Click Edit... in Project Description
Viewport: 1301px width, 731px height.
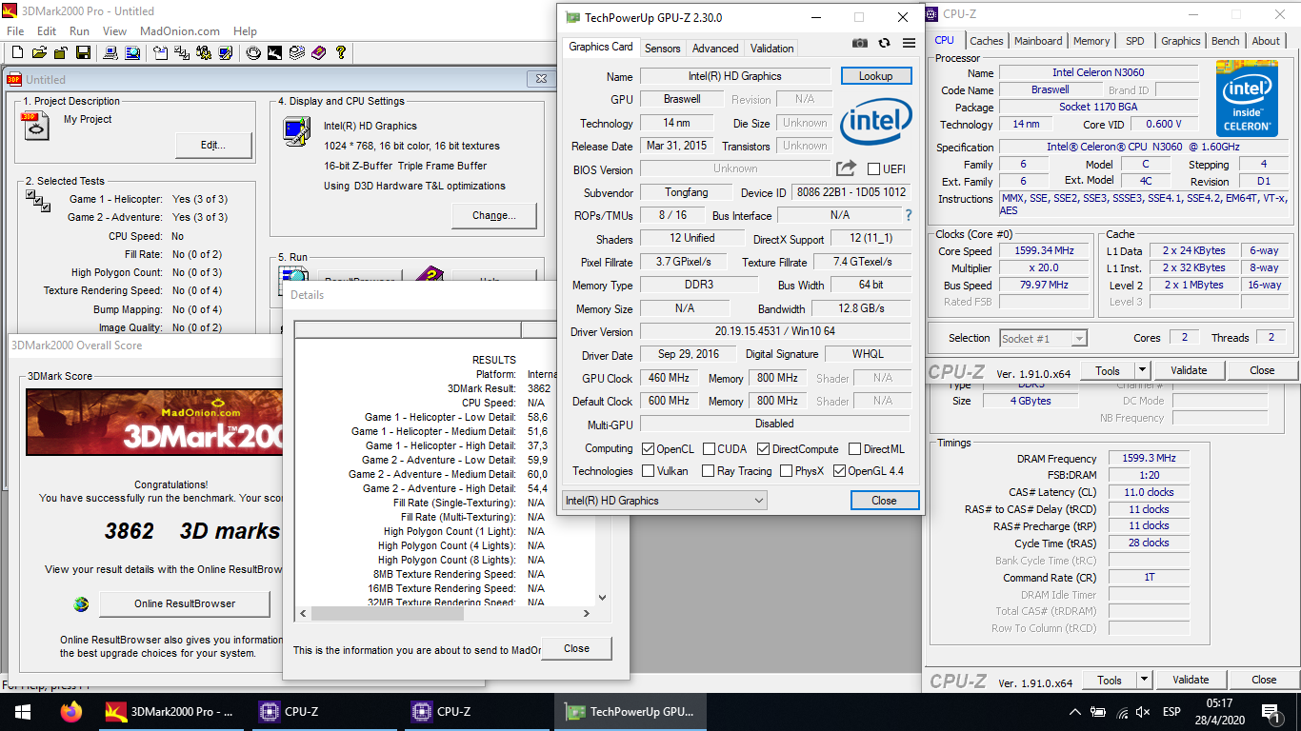(x=213, y=146)
